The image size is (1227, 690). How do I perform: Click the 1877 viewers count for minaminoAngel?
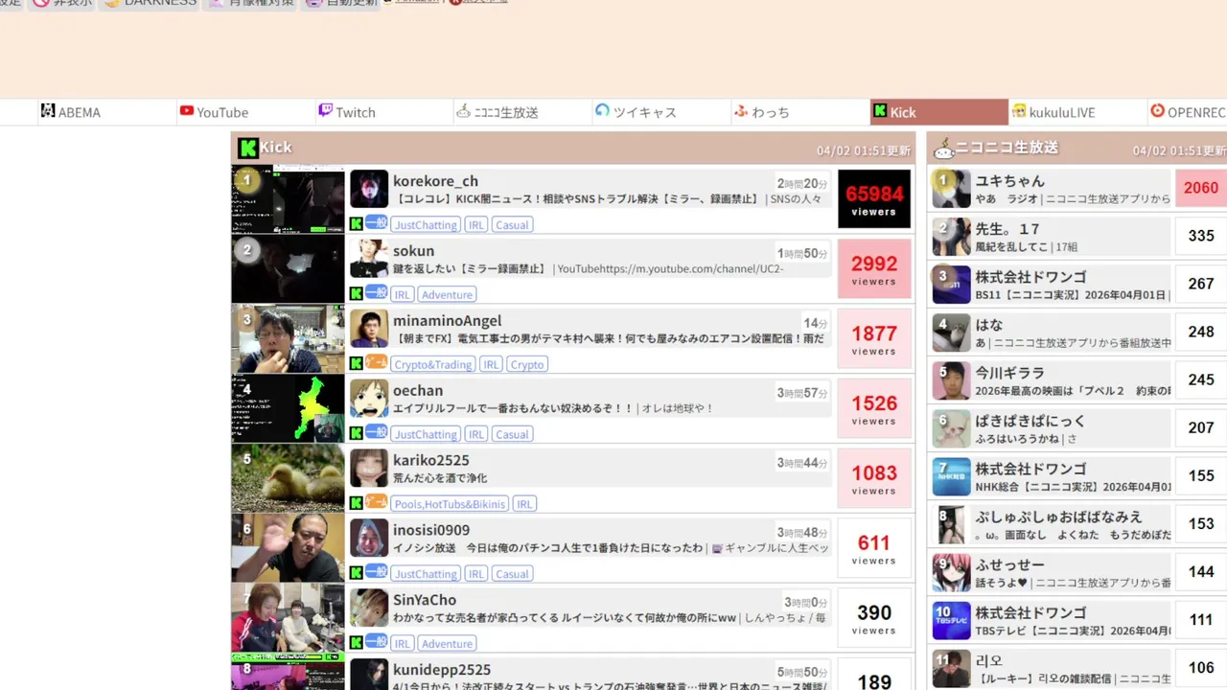point(874,339)
